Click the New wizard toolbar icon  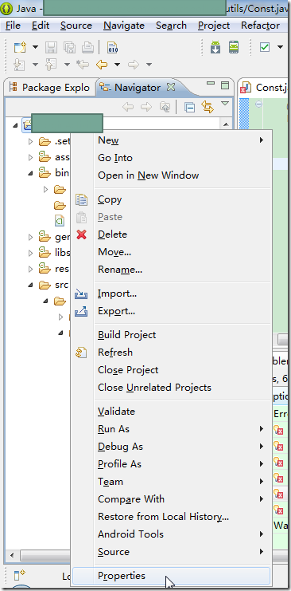[20, 48]
